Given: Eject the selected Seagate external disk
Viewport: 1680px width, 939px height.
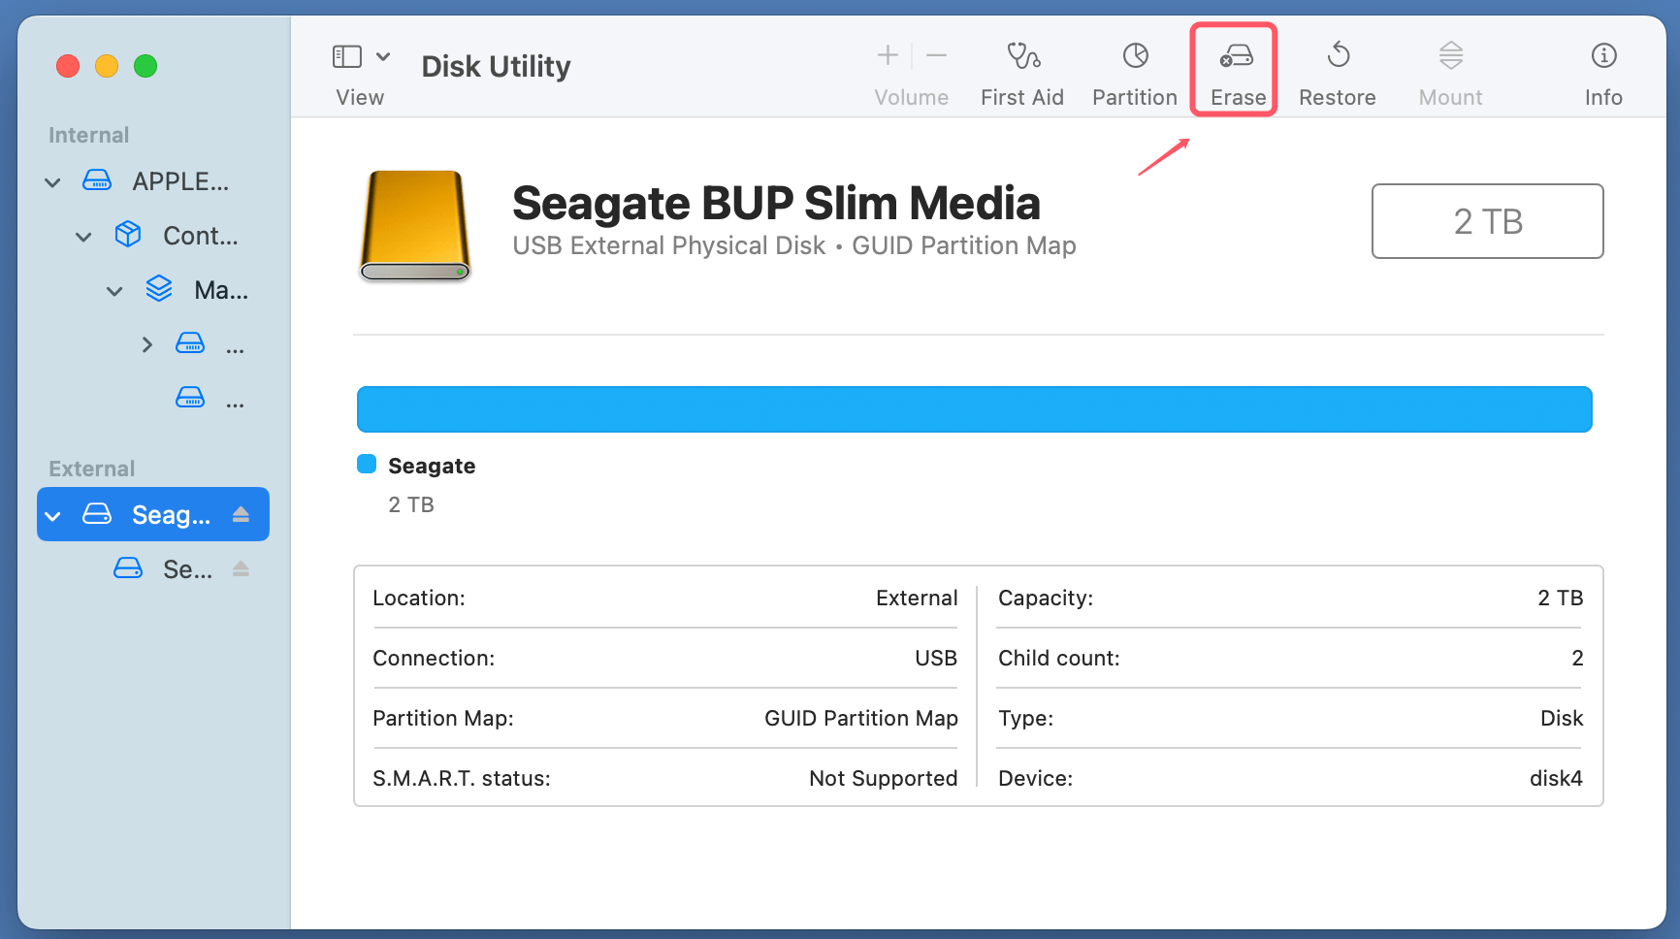Looking at the screenshot, I should pos(242,514).
